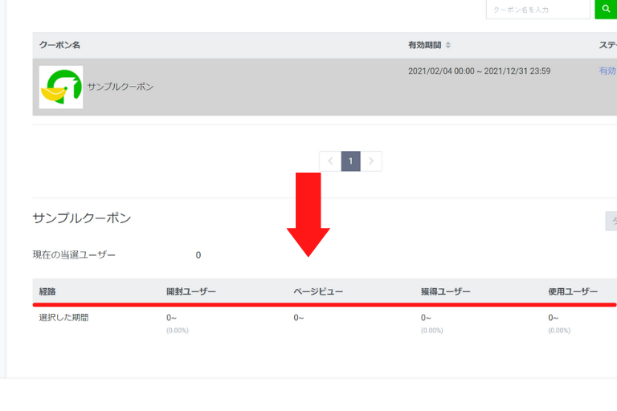The height and width of the screenshot is (411, 617).
Task: Go to next page arrow
Action: click(371, 161)
